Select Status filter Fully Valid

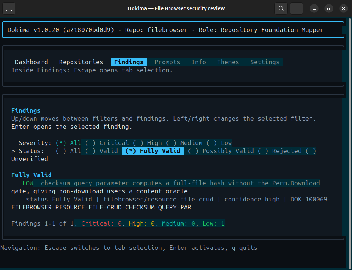[152, 151]
